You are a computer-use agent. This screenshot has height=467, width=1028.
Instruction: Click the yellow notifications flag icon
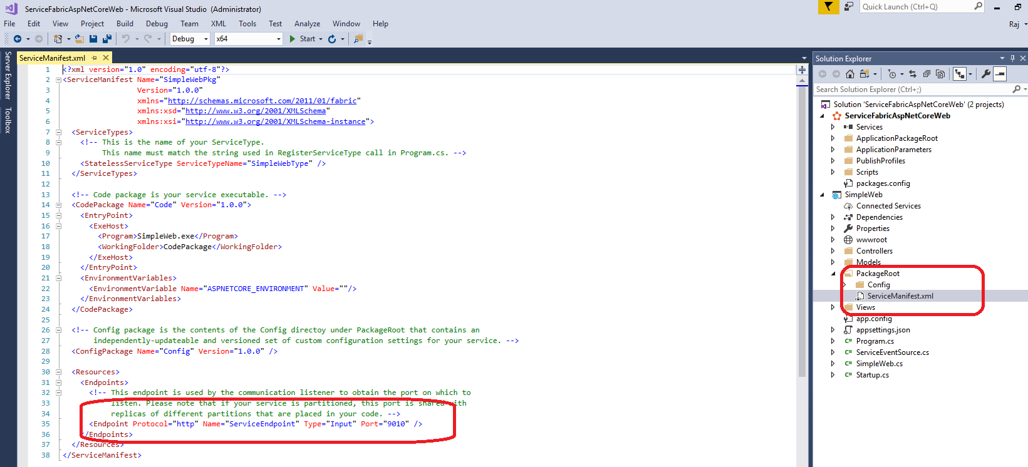click(x=828, y=6)
